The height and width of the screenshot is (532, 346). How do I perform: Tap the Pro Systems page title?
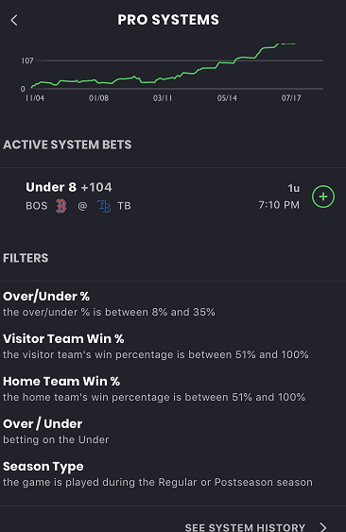[x=168, y=20]
